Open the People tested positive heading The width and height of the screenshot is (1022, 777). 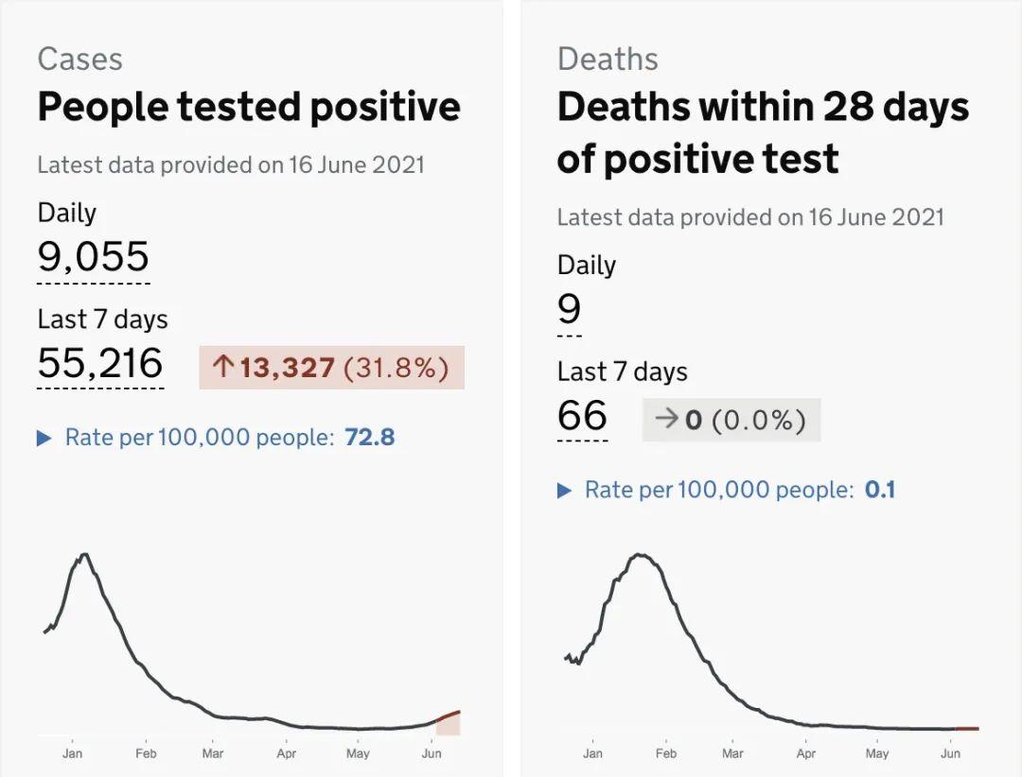point(249,107)
